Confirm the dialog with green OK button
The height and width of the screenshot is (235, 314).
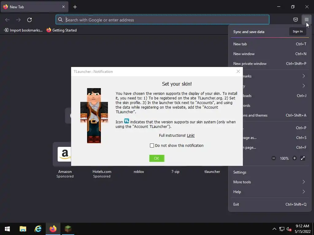pyautogui.click(x=157, y=158)
